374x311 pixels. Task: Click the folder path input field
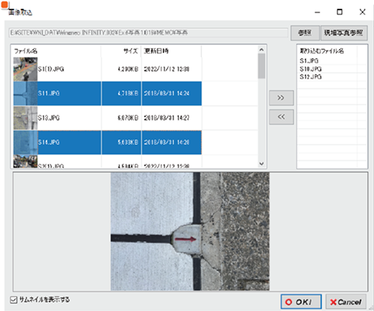[x=148, y=32]
